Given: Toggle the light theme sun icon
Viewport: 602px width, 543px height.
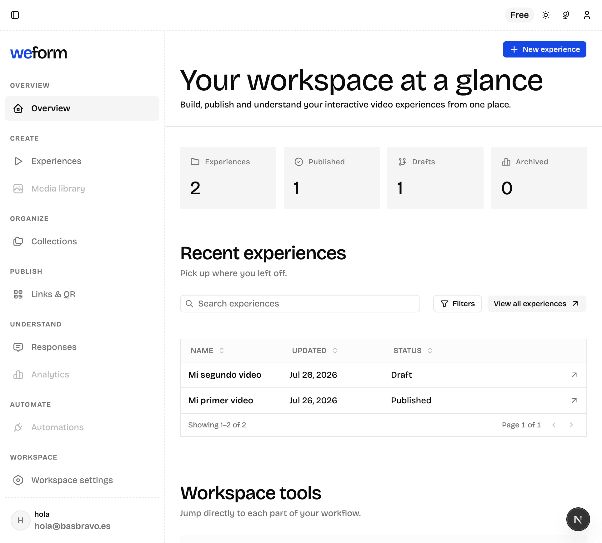Looking at the screenshot, I should (x=546, y=15).
